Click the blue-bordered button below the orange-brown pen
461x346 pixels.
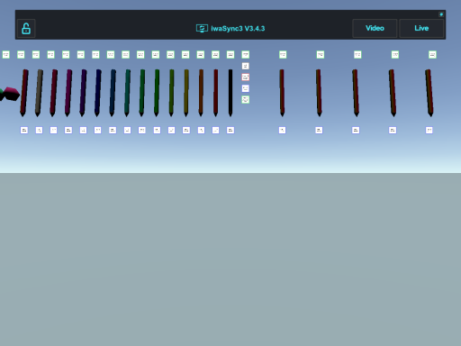pyautogui.click(x=201, y=130)
